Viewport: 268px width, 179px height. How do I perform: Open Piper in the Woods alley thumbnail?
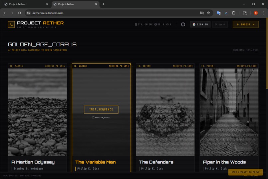click(x=229, y=112)
